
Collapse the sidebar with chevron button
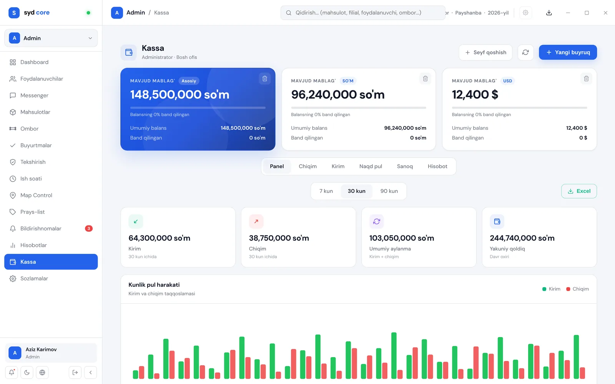(91, 372)
